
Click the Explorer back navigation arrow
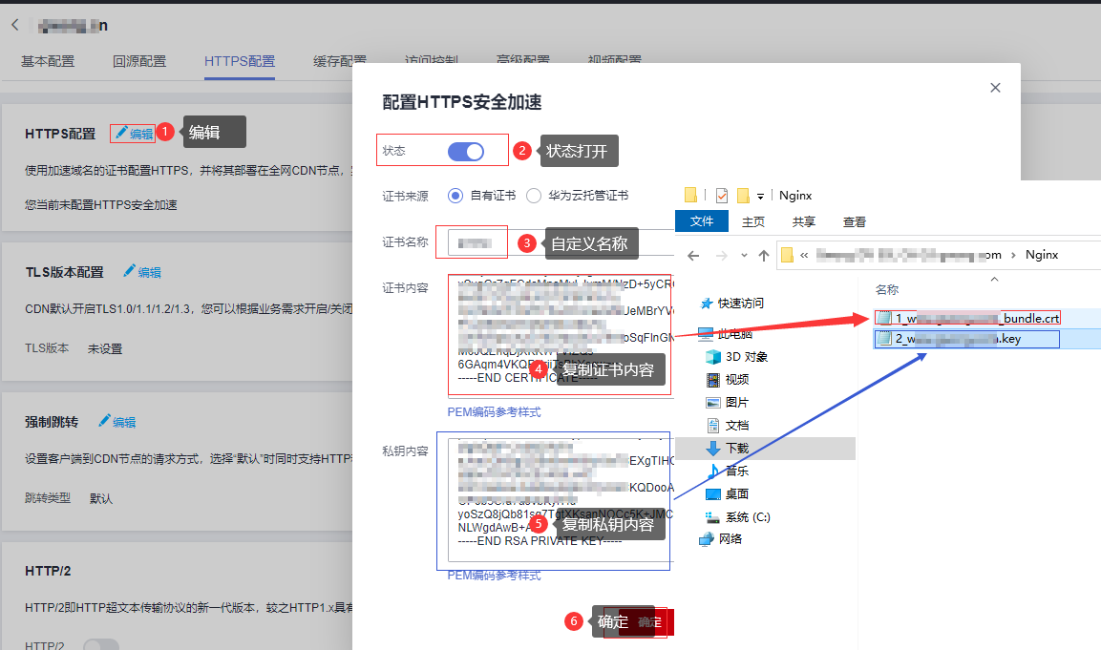[x=693, y=256]
